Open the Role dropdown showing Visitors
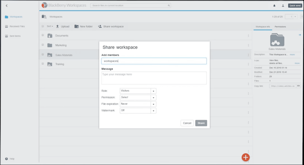Image resolution: width=304 pixels, height=165 pixels. tap(138, 91)
